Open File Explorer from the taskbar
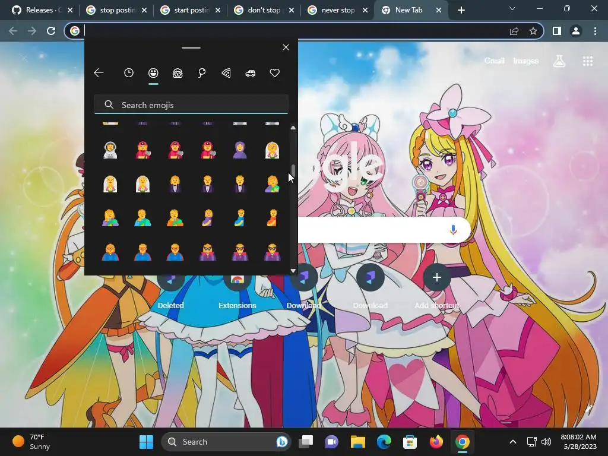The height and width of the screenshot is (456, 608). (x=358, y=442)
